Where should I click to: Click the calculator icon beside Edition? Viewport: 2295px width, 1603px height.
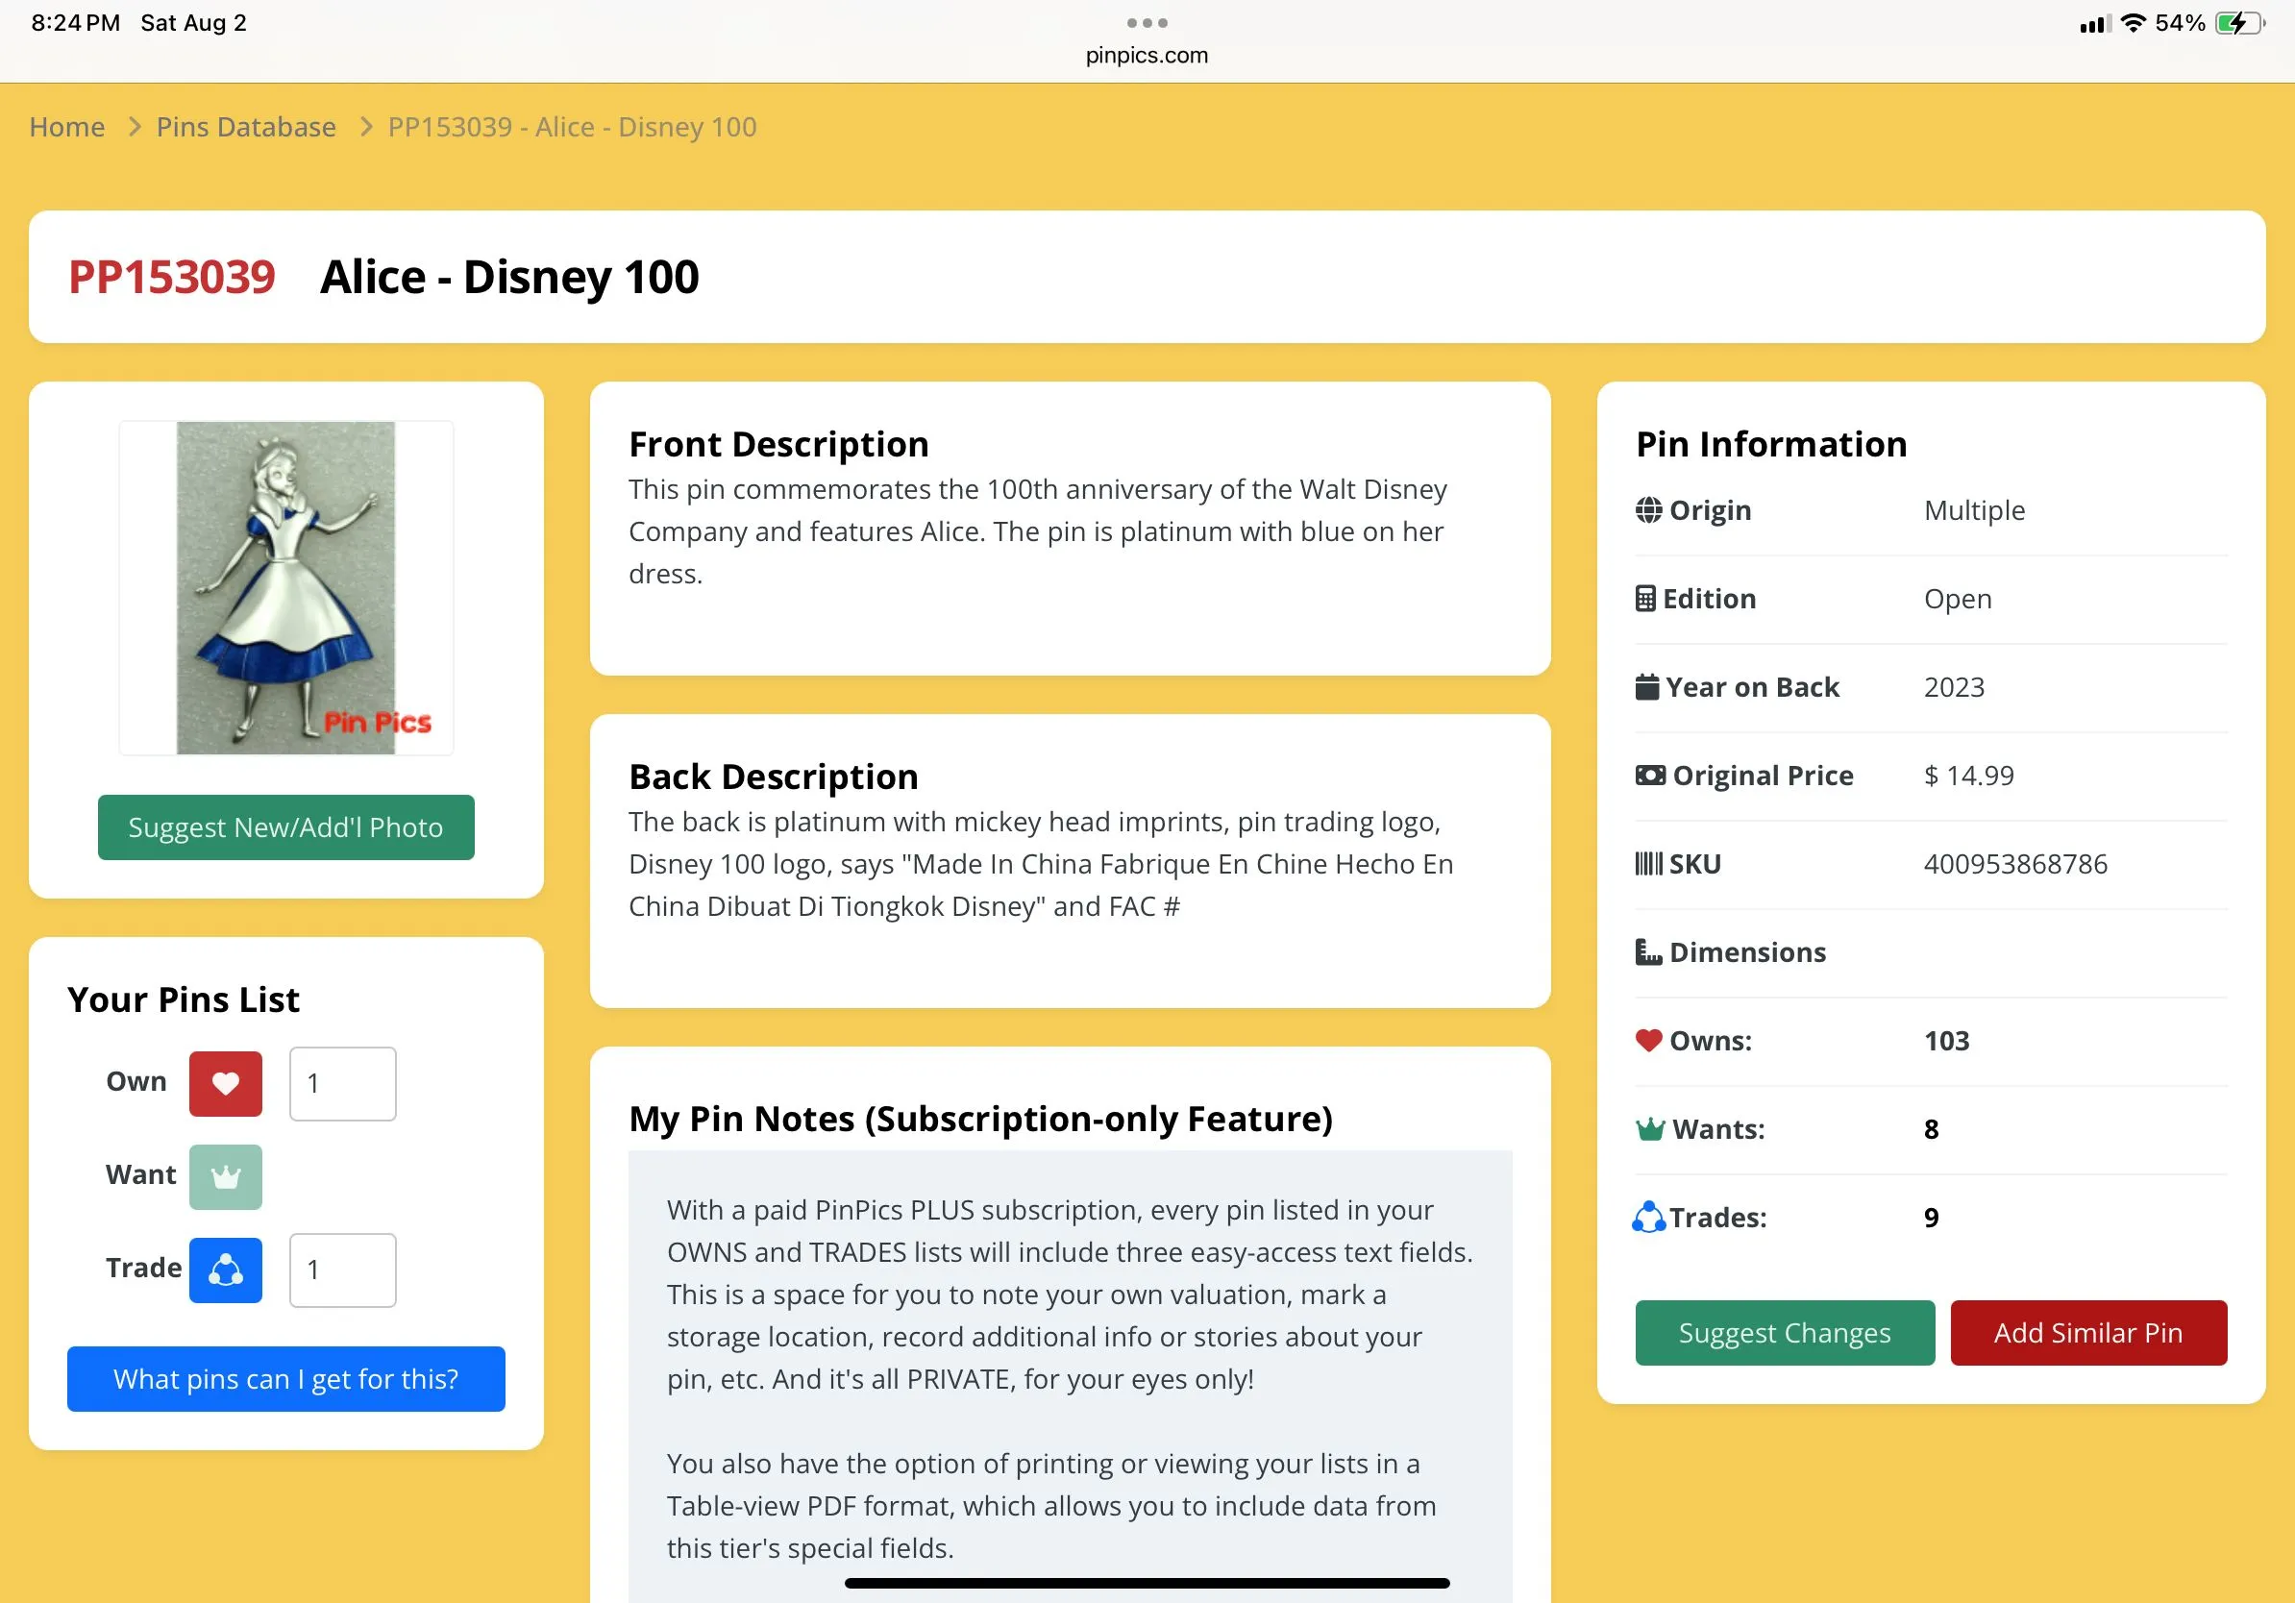[1645, 598]
